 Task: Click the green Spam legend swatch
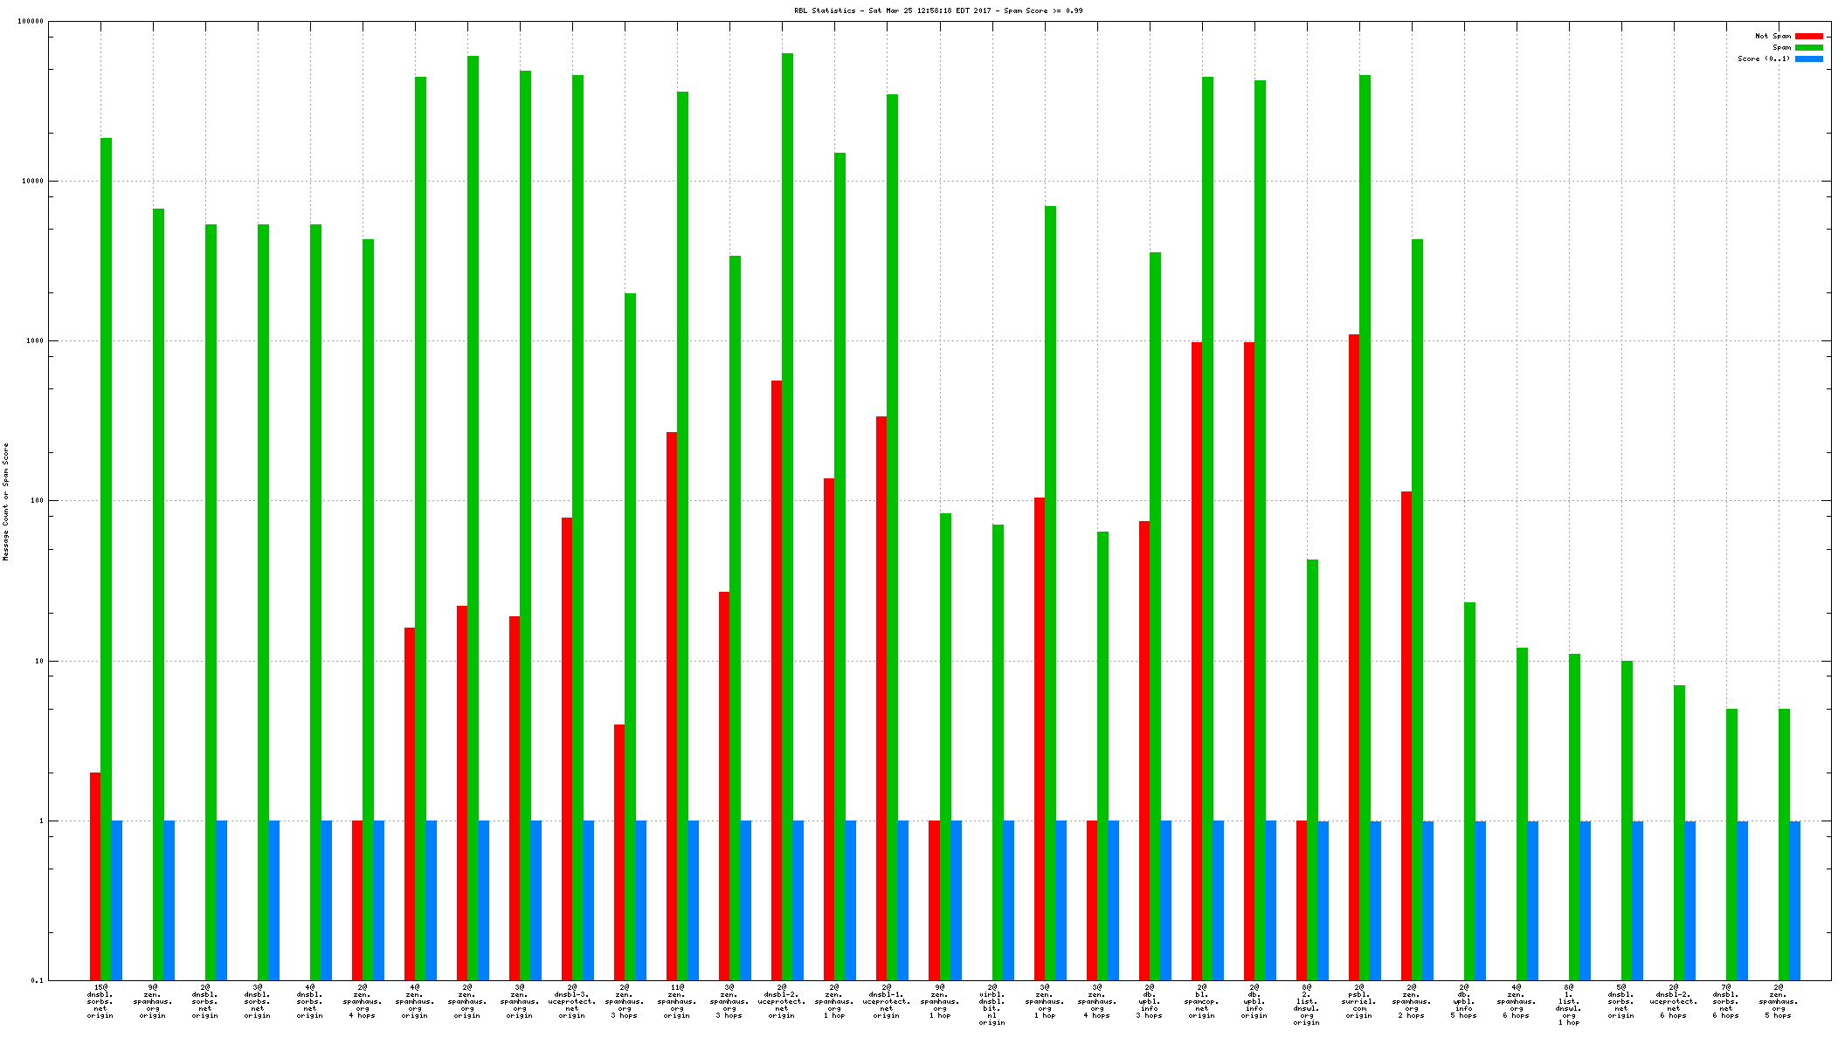(1808, 48)
